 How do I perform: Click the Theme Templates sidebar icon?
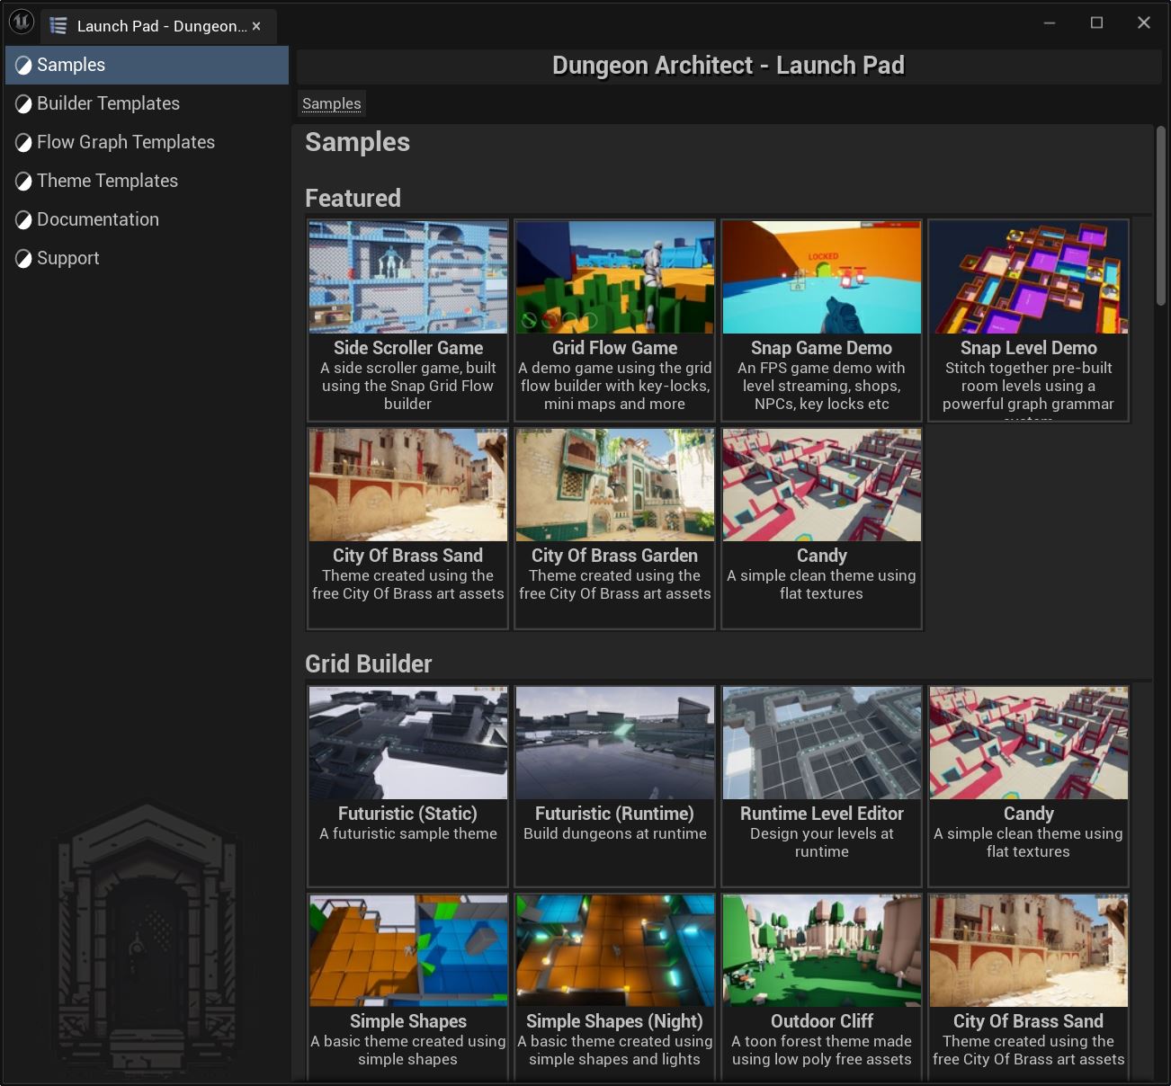click(23, 182)
